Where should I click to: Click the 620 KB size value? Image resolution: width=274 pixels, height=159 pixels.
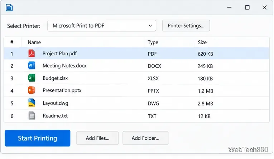(205, 54)
